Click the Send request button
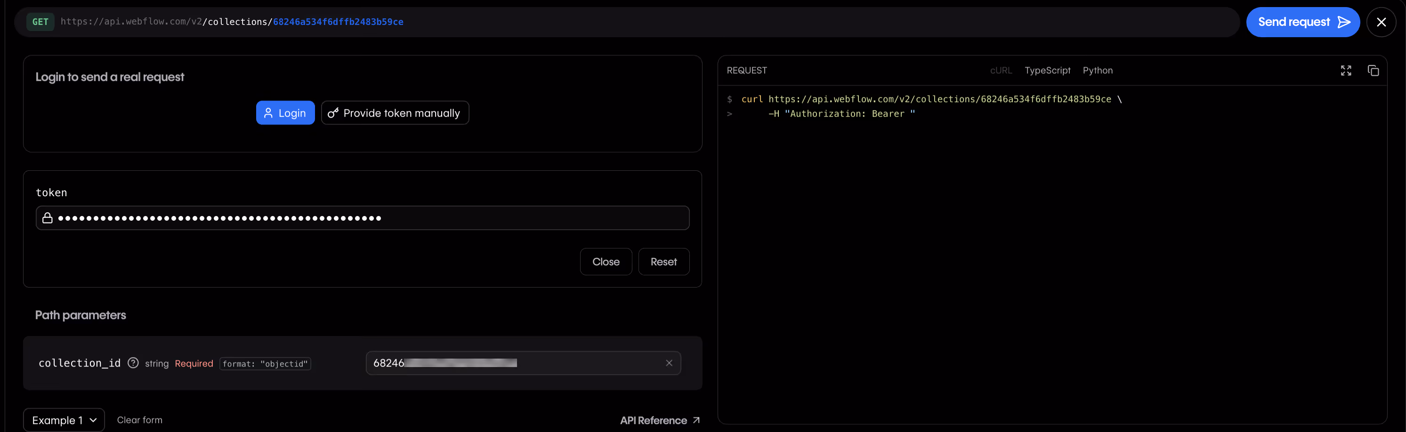This screenshot has width=1406, height=432. 1302,22
